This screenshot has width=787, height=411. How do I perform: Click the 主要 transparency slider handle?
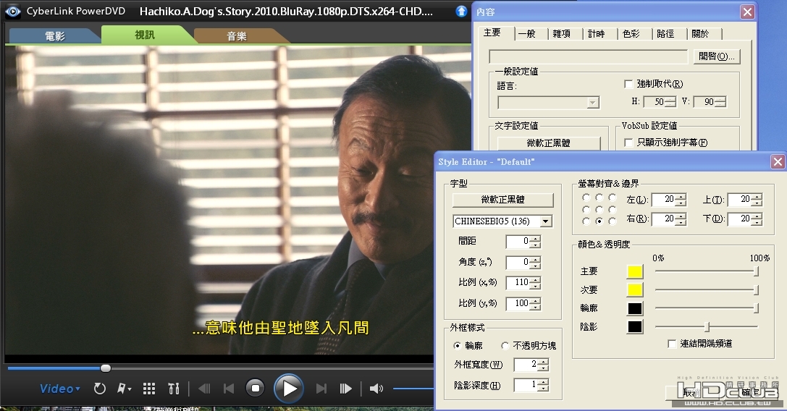pos(756,271)
